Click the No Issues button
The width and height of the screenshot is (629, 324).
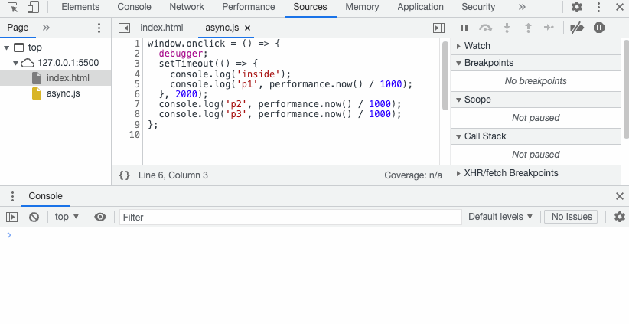click(571, 217)
